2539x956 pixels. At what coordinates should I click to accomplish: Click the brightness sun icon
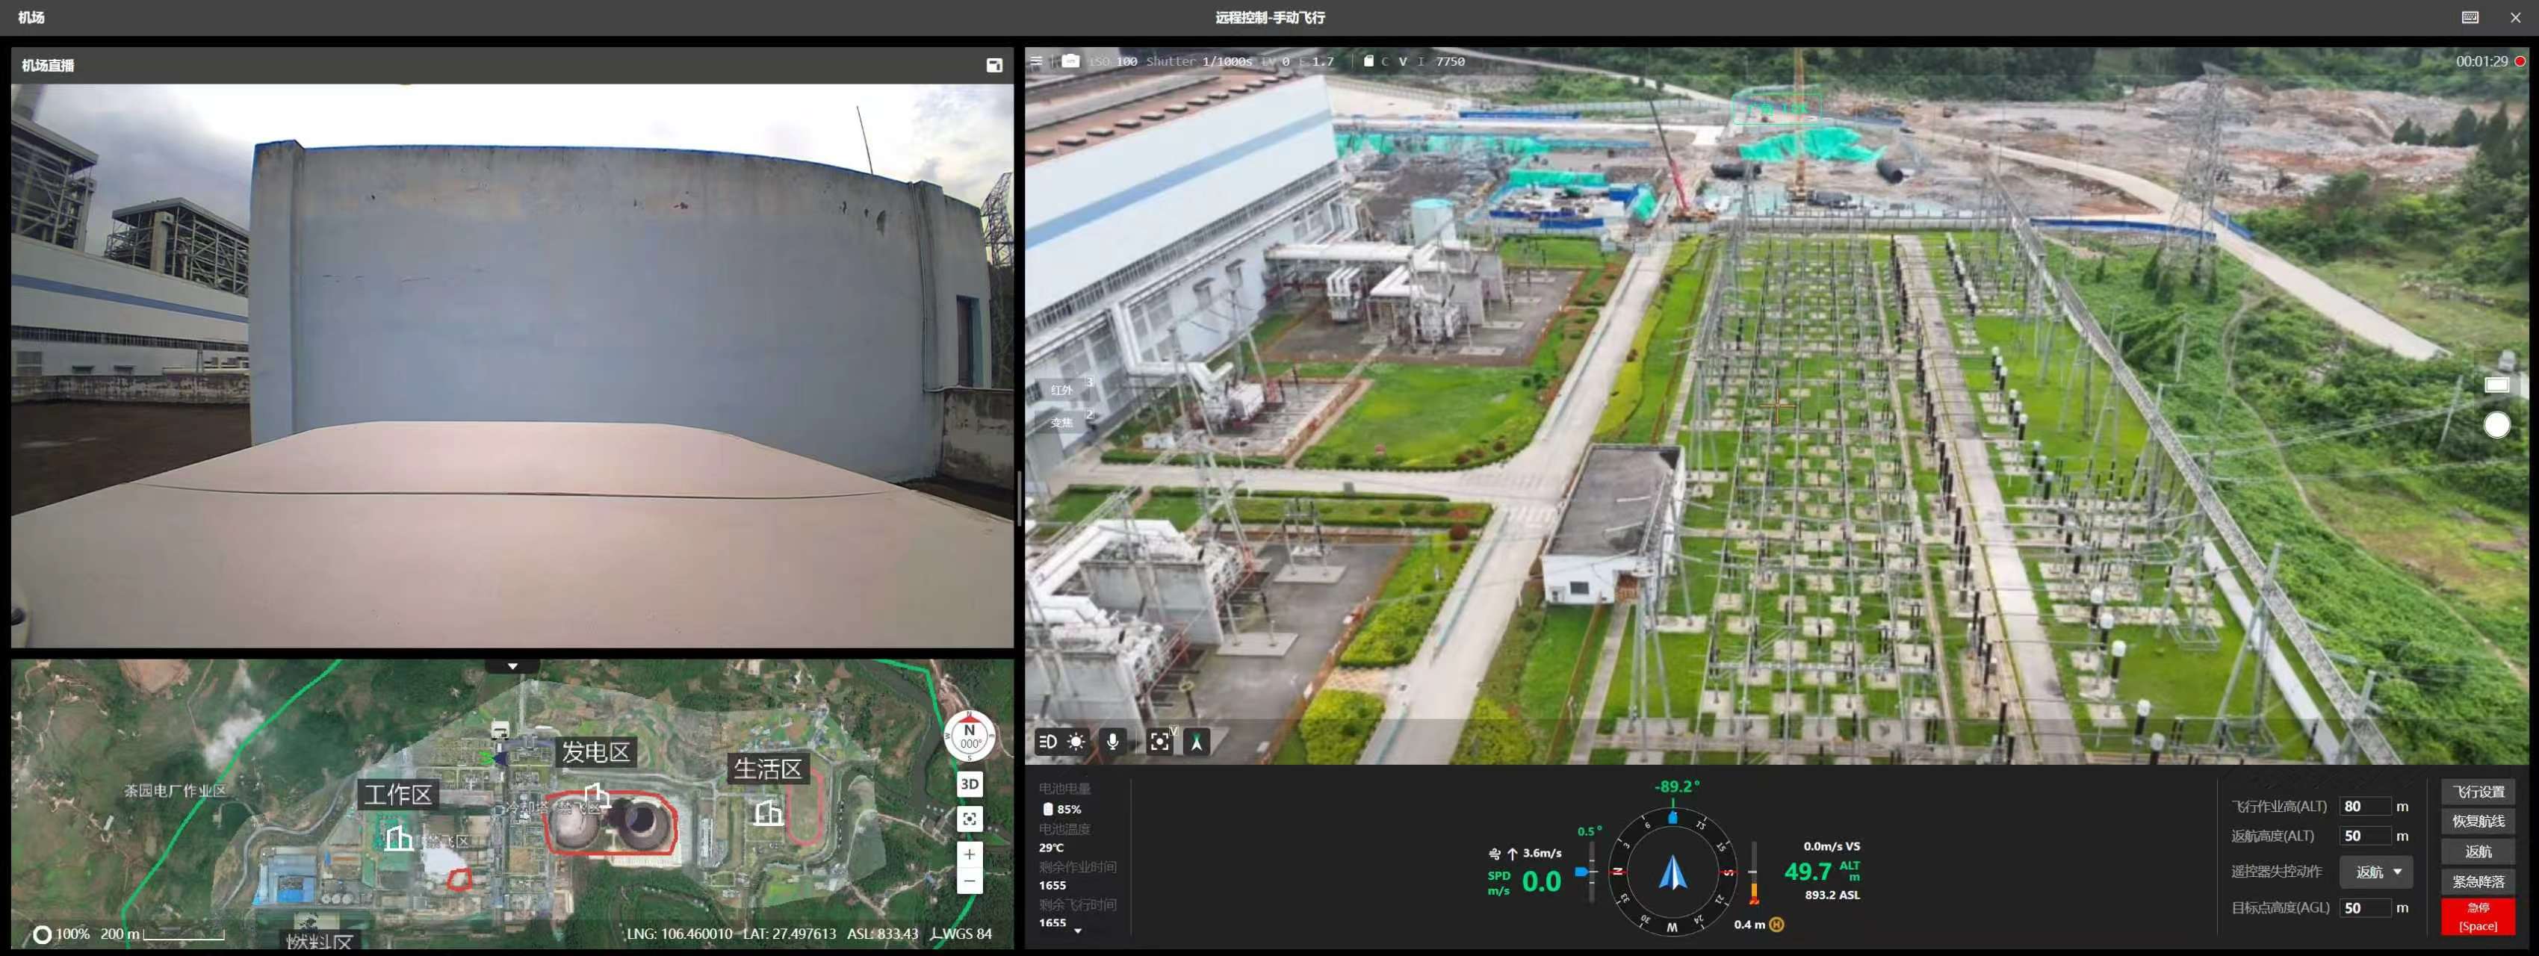pos(1076,742)
